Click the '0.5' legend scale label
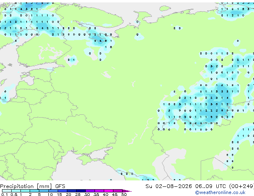Image resolution: width=254 pixels, height=196 pixels. 14,194
